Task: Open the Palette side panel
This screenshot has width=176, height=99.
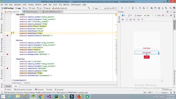Action: pos(119,19)
